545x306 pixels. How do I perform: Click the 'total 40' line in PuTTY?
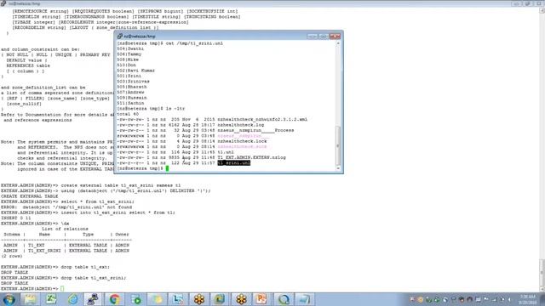click(128, 114)
